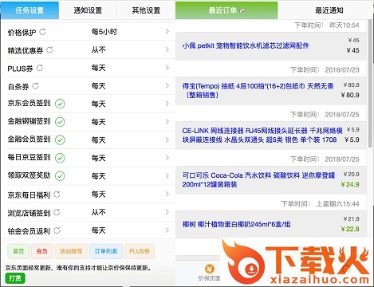Switch to 其他设置 tab
374x287 pixels.
146,10
